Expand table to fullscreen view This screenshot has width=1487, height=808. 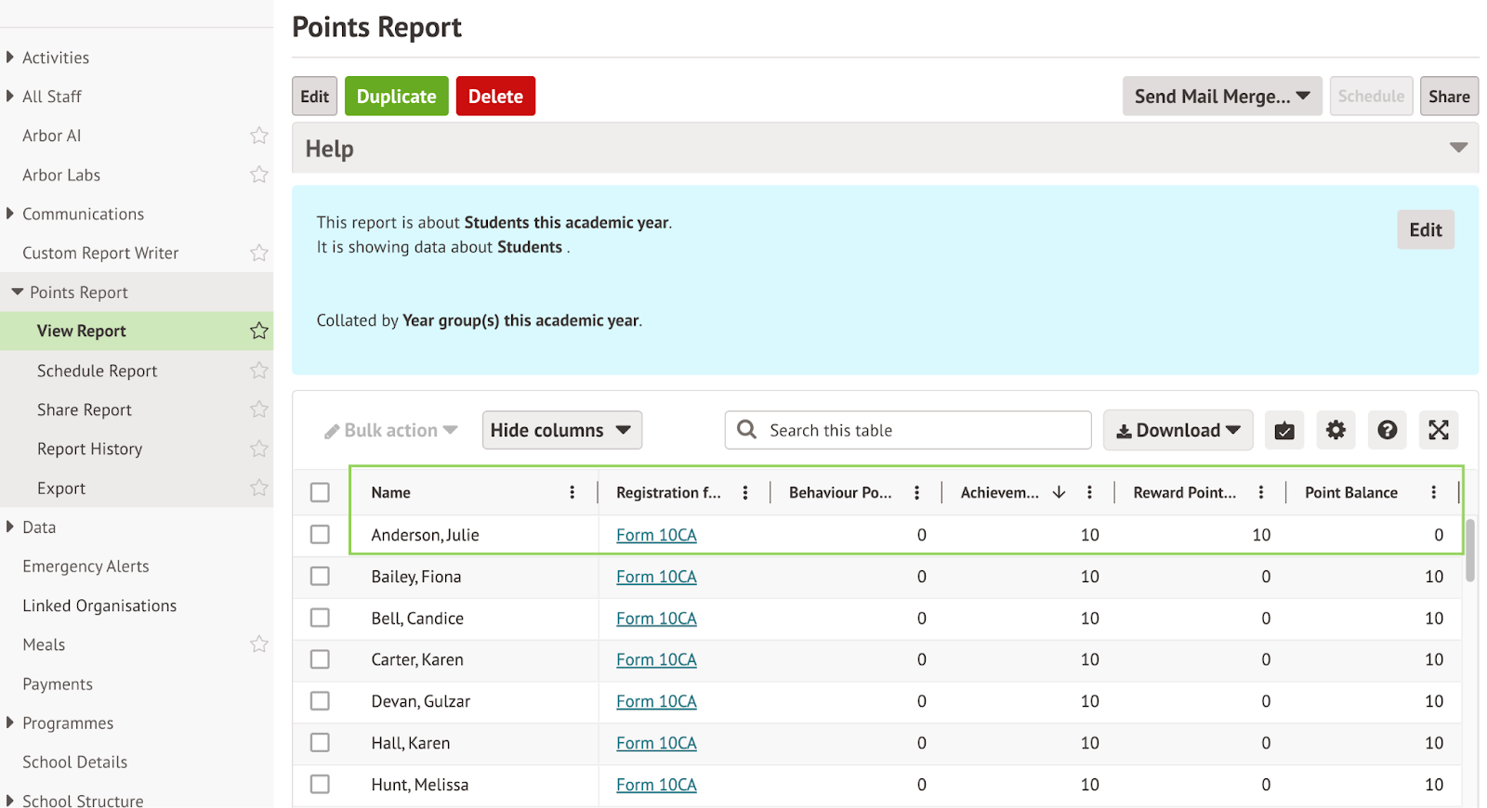(1438, 430)
